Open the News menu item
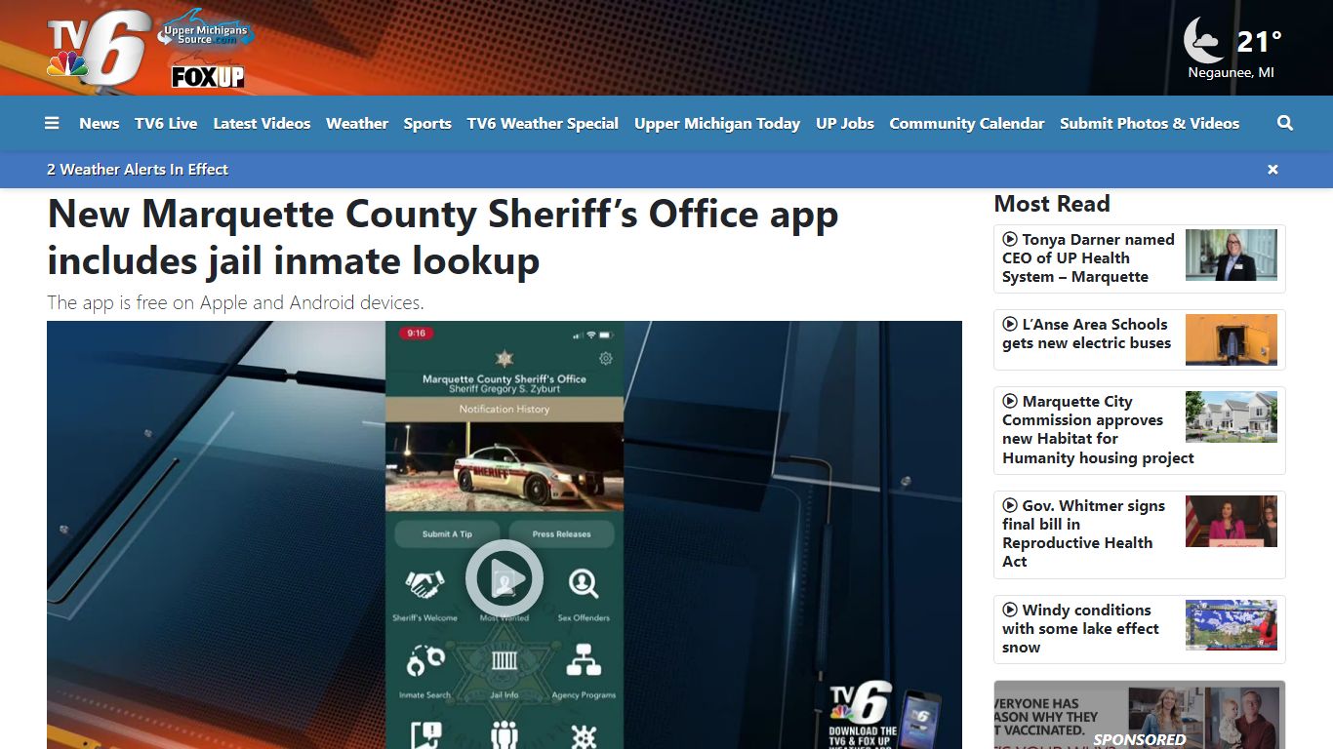Image resolution: width=1333 pixels, height=749 pixels. pos(100,123)
